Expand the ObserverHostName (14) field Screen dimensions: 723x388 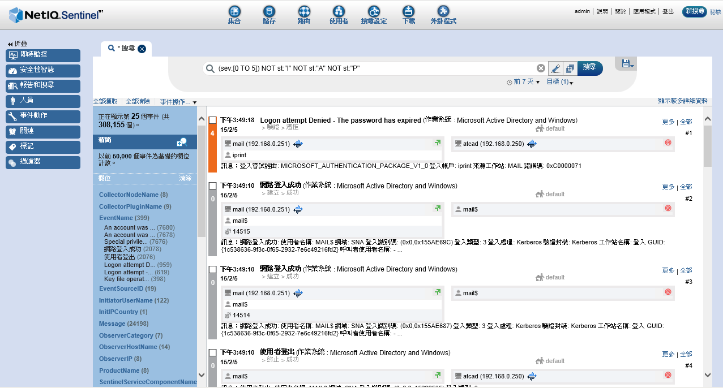134,347
